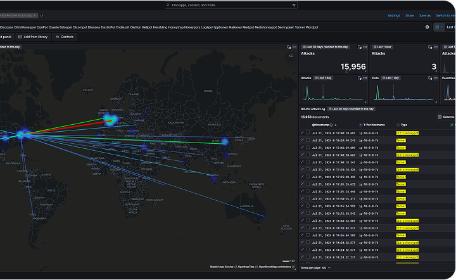Select checkbox for the 15:58:25.411 row
The image size is (456, 280).
pos(308,198)
